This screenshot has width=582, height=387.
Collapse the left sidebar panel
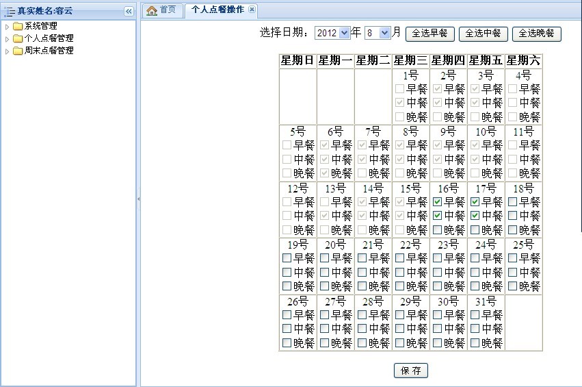click(x=129, y=12)
